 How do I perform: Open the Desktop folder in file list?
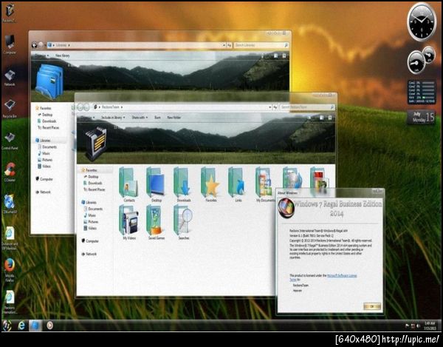(x=156, y=184)
